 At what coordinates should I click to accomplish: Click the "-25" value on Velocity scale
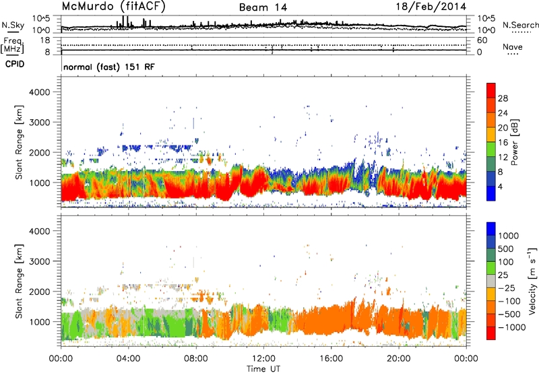pyautogui.click(x=506, y=288)
